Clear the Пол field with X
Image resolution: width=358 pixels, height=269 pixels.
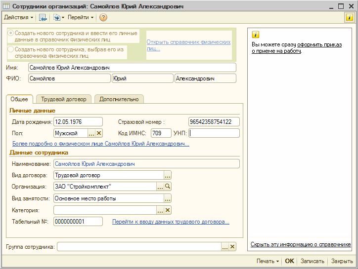(x=99, y=133)
